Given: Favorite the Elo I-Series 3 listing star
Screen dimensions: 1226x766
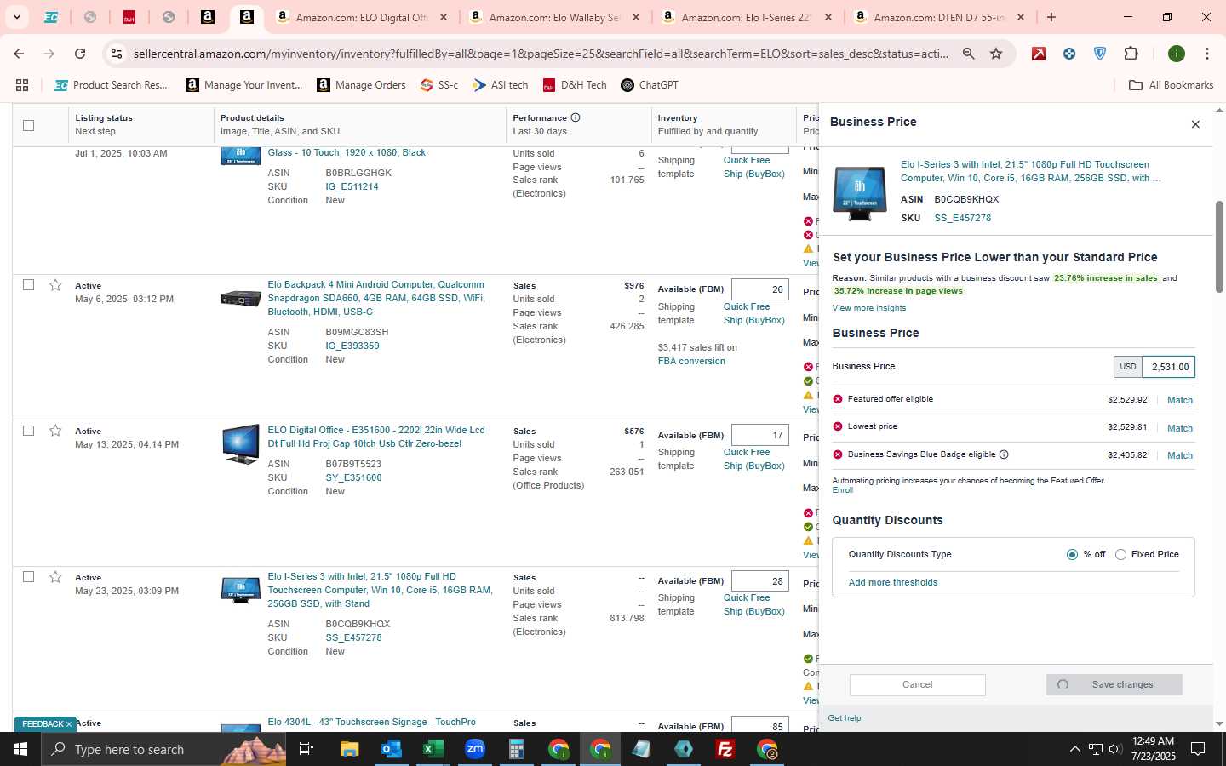Looking at the screenshot, I should pos(55,577).
